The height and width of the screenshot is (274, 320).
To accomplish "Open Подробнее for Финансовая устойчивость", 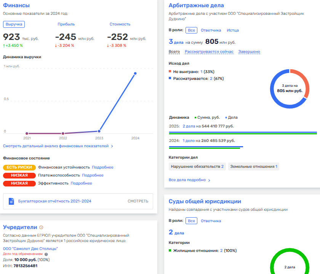I will [x=102, y=167].
